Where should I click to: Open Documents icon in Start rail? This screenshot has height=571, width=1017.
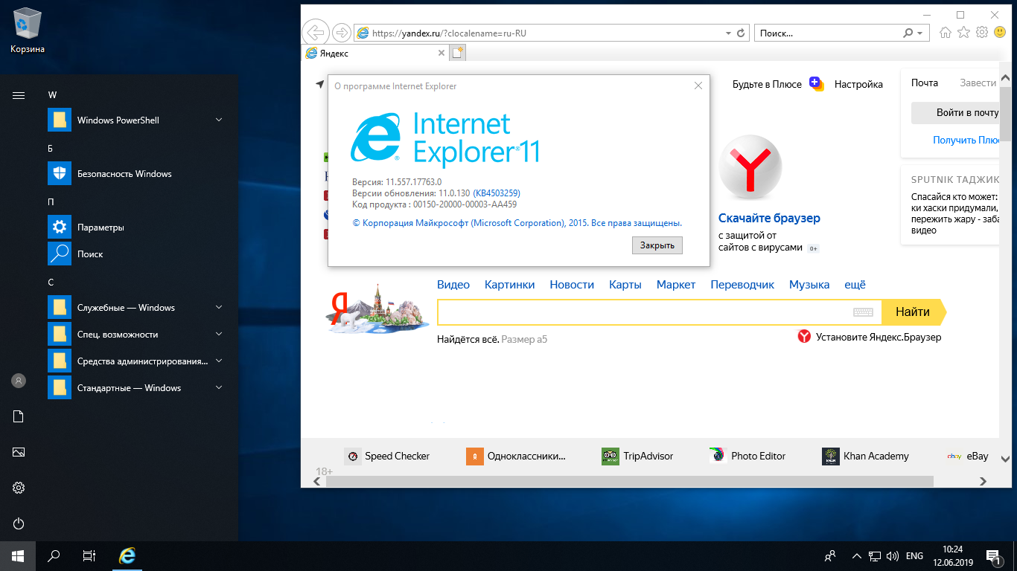coord(19,416)
